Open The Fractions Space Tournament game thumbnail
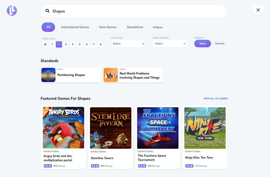This screenshot has width=270, height=177. pos(158,128)
